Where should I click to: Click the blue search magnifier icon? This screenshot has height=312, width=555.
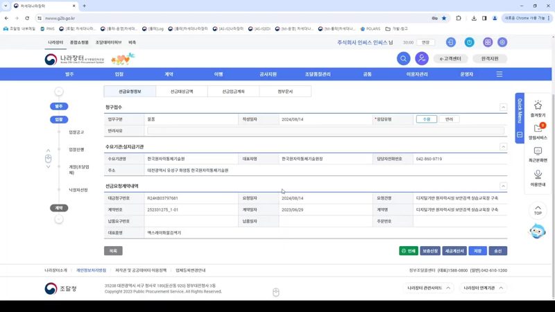(x=403, y=58)
